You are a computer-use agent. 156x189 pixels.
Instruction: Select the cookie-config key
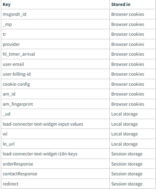(x=16, y=84)
